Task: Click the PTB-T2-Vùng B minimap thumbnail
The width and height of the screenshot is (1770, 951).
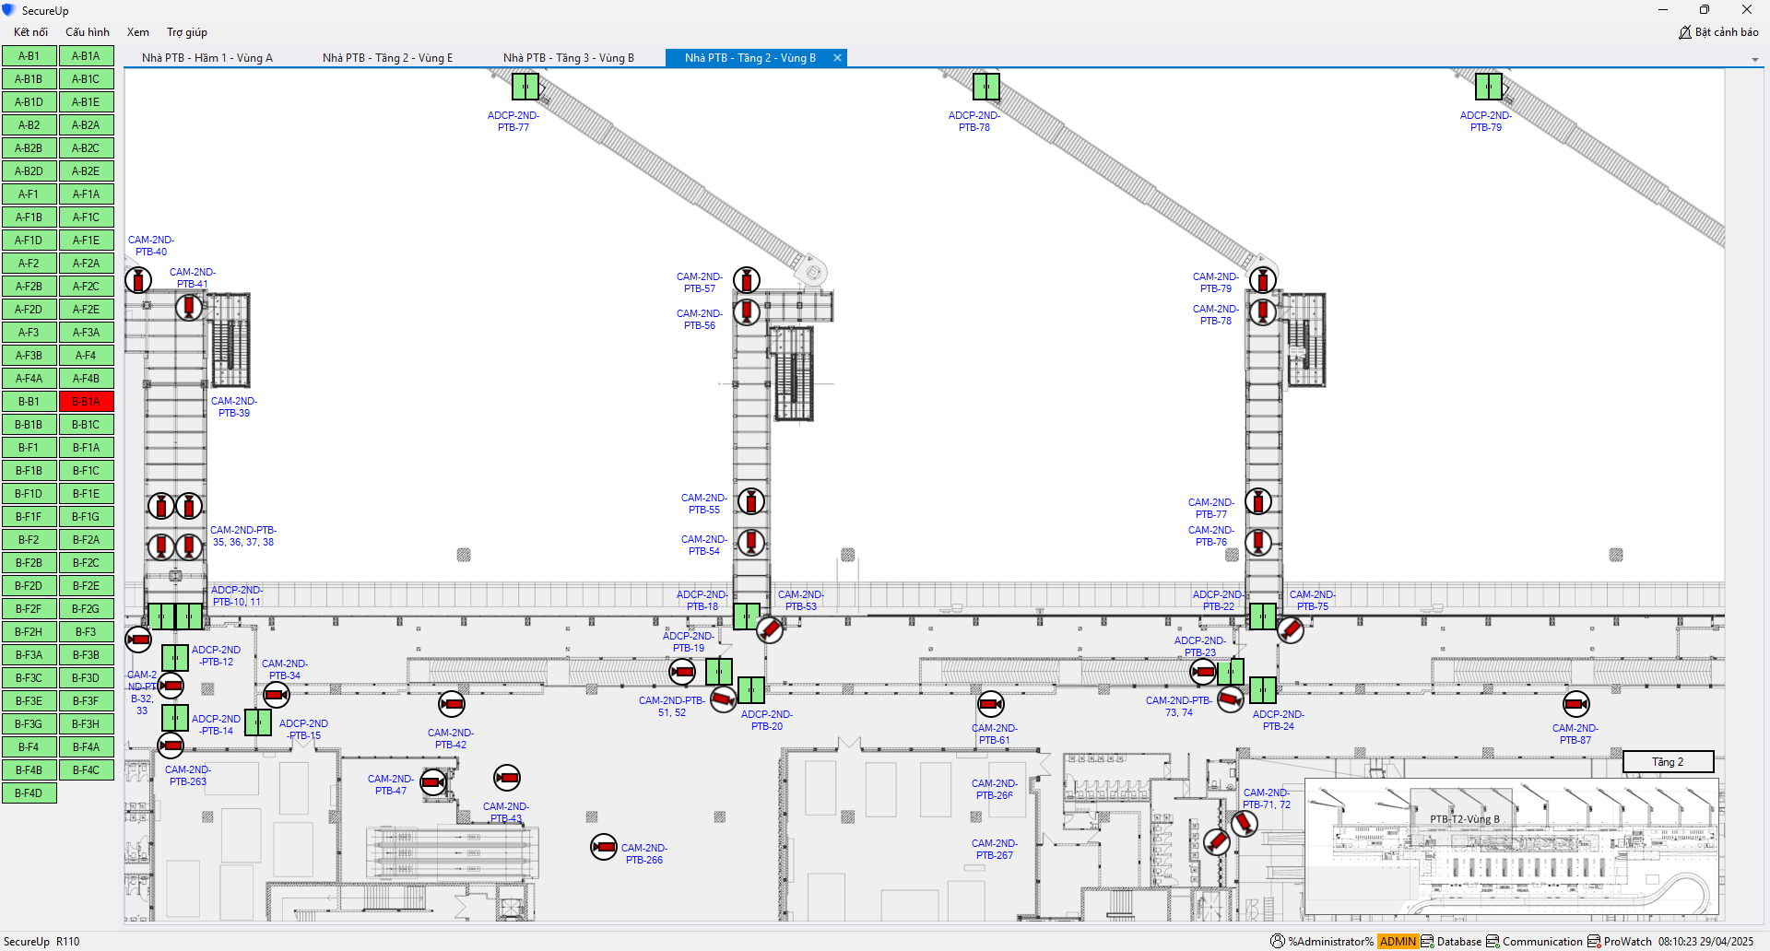Action: point(1512,848)
